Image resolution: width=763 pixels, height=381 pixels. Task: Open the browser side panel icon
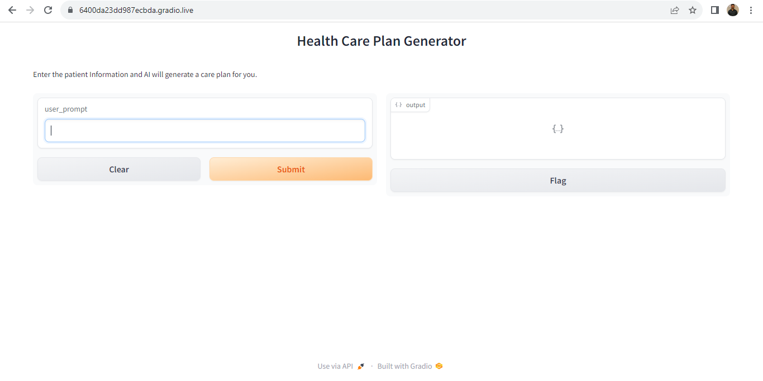(714, 9)
